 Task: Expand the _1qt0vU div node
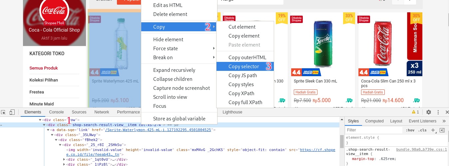[x=64, y=159]
